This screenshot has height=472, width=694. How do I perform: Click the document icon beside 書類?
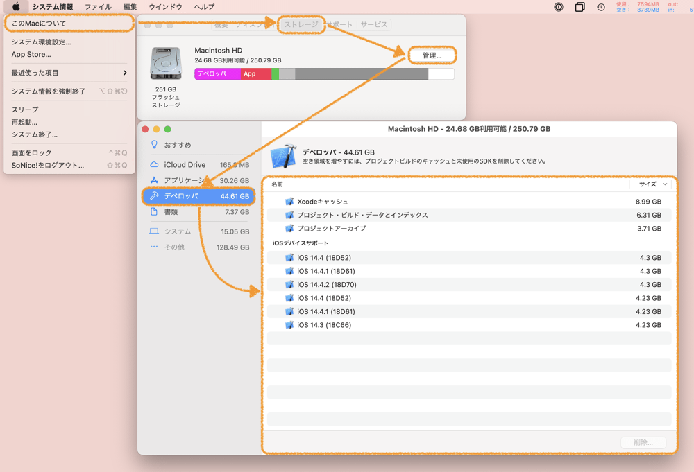(154, 211)
